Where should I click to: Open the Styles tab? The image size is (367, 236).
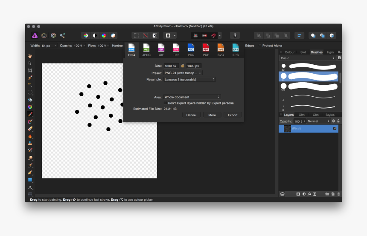pos(330,115)
